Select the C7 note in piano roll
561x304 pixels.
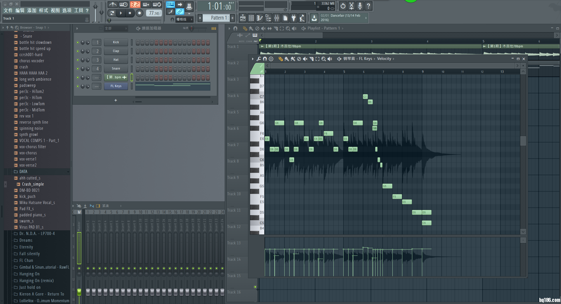[x=365, y=96]
